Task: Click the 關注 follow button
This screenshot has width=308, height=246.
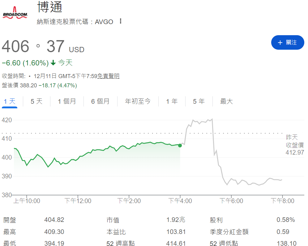Action: click(x=287, y=43)
